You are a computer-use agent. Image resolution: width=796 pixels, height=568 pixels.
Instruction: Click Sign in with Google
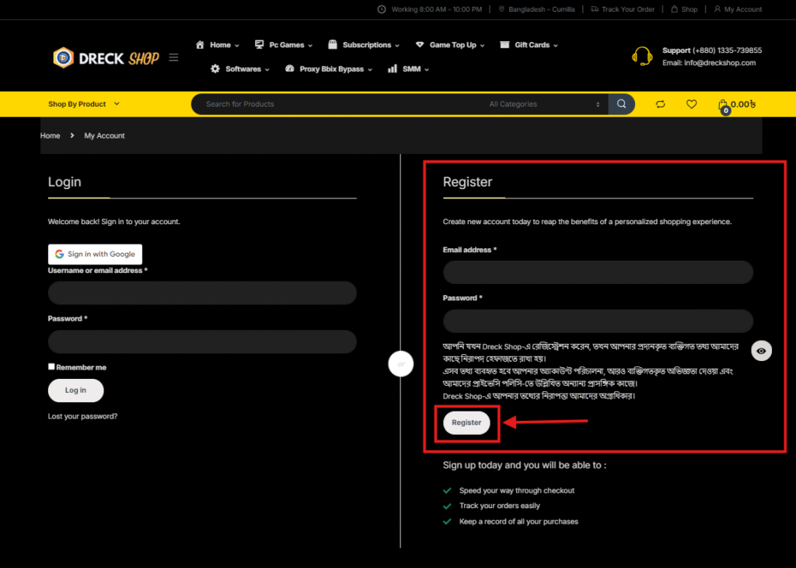point(95,254)
